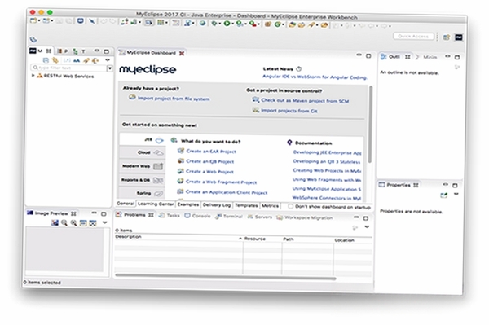
Task: Open the Workspace Migration tab
Action: pos(304,217)
